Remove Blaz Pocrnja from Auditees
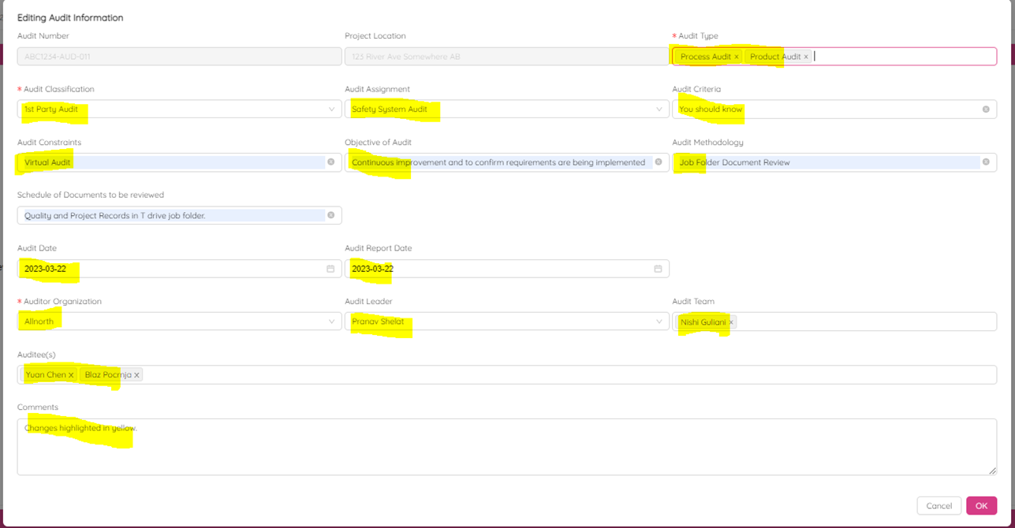 click(136, 375)
